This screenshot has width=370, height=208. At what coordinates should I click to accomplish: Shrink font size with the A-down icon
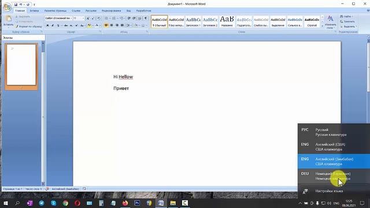[x=93, y=18]
